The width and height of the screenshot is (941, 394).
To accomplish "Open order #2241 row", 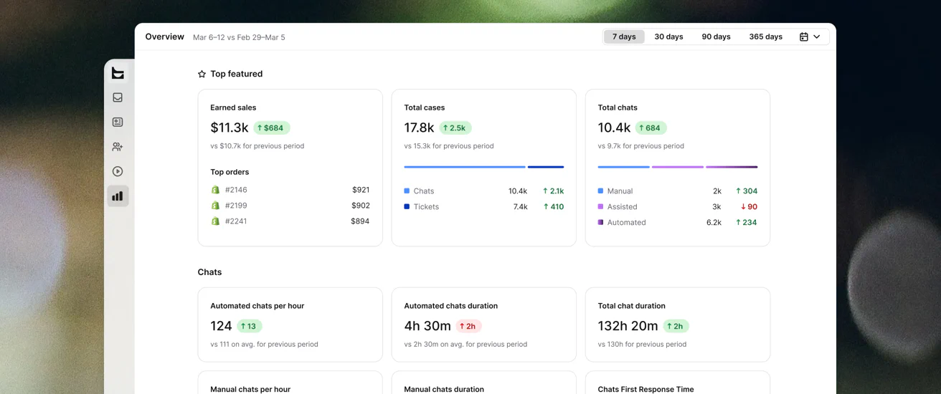I will click(290, 221).
